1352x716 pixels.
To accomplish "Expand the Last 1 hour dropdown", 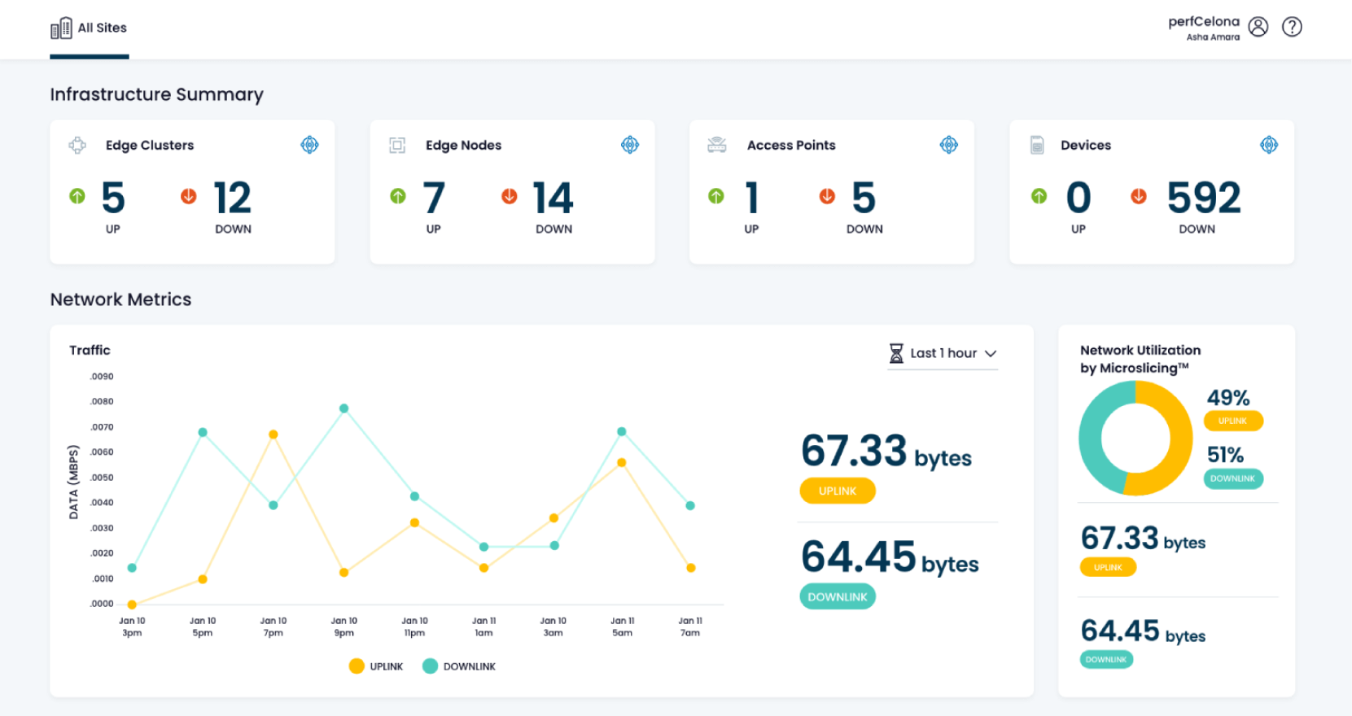I will click(943, 353).
